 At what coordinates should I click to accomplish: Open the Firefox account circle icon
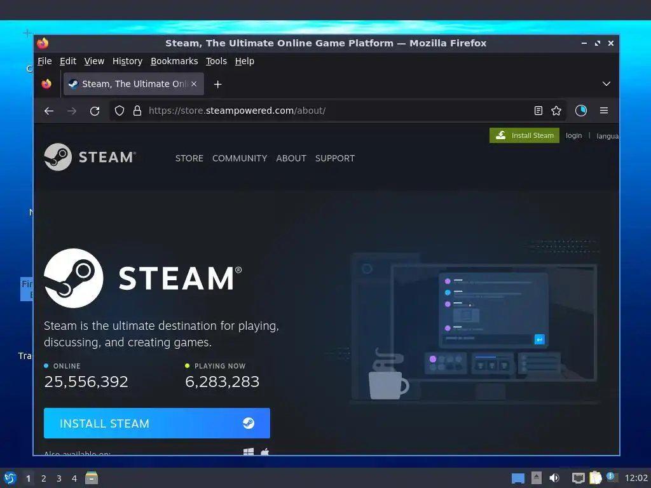click(x=581, y=111)
